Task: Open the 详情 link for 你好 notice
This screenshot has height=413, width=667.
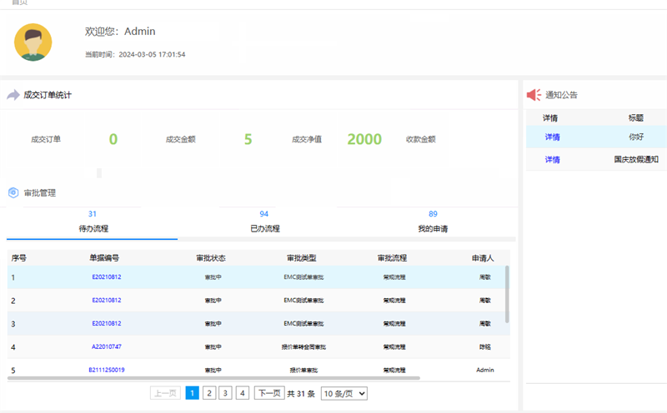Action: pos(552,137)
